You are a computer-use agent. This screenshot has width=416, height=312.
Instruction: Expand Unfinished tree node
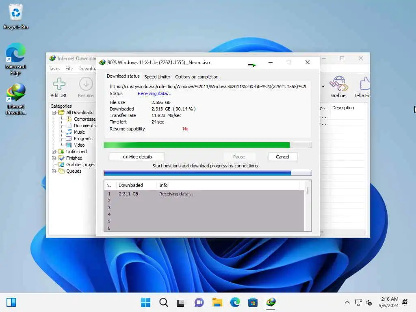[54, 152]
